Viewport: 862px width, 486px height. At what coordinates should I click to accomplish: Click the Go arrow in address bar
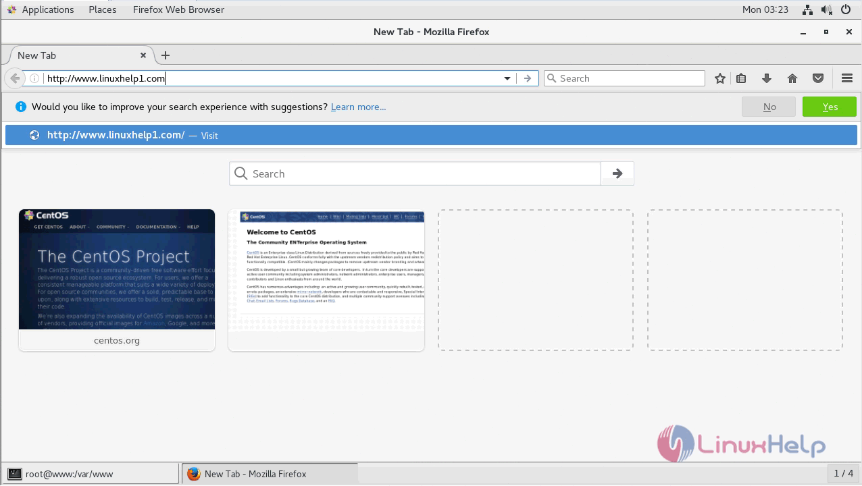(x=528, y=78)
